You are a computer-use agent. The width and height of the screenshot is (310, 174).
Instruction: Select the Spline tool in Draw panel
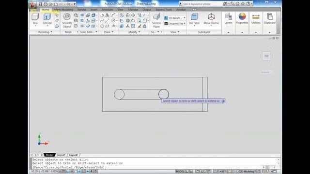[102, 20]
